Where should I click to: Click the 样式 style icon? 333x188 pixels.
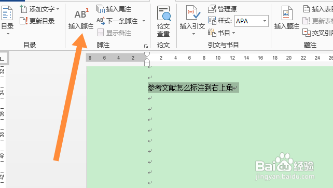[212, 21]
